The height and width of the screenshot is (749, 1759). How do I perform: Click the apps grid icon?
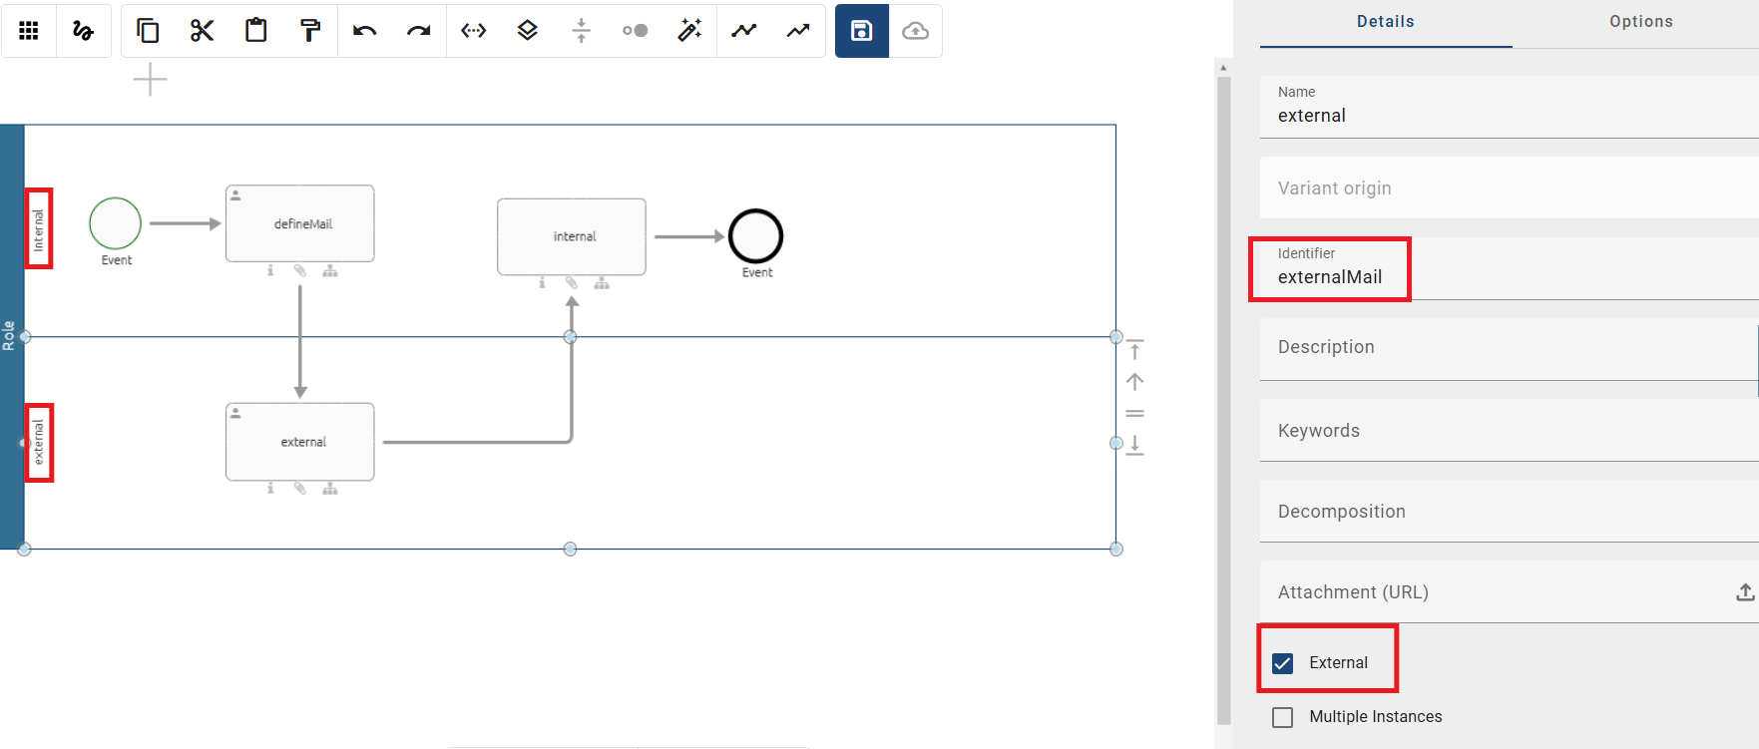[29, 31]
